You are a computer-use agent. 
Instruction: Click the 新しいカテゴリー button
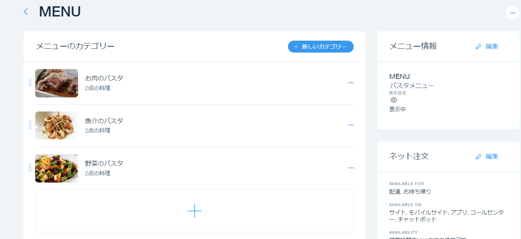pyautogui.click(x=321, y=47)
